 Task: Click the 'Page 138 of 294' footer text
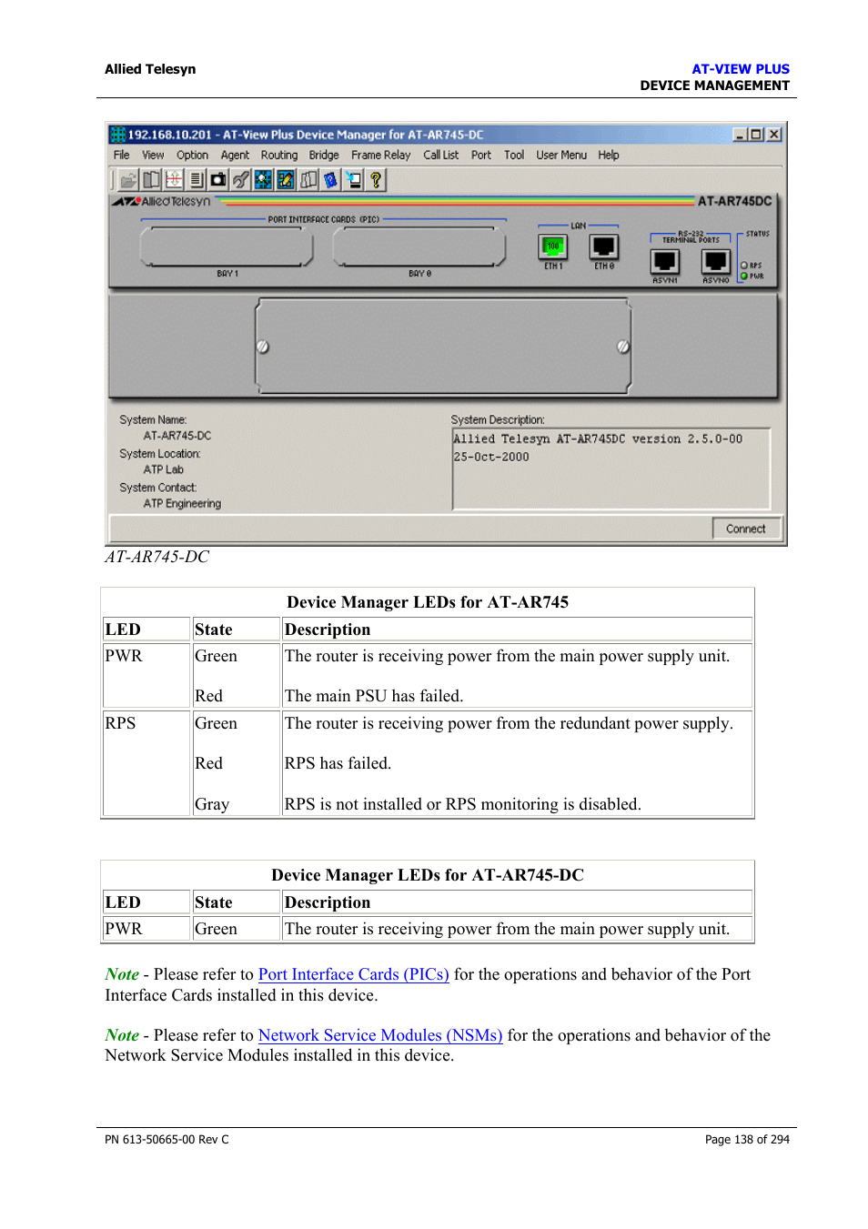coord(747,1140)
